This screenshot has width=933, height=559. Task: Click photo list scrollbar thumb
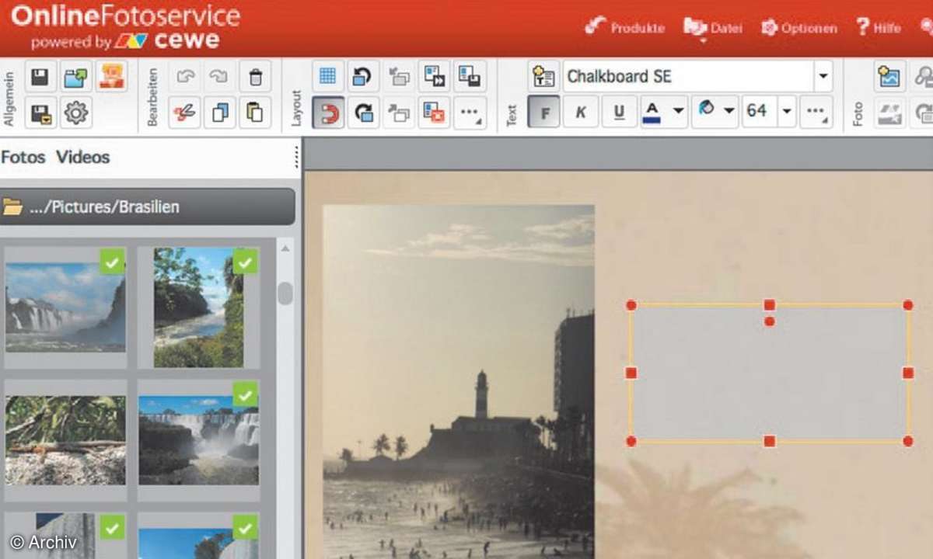(x=285, y=293)
